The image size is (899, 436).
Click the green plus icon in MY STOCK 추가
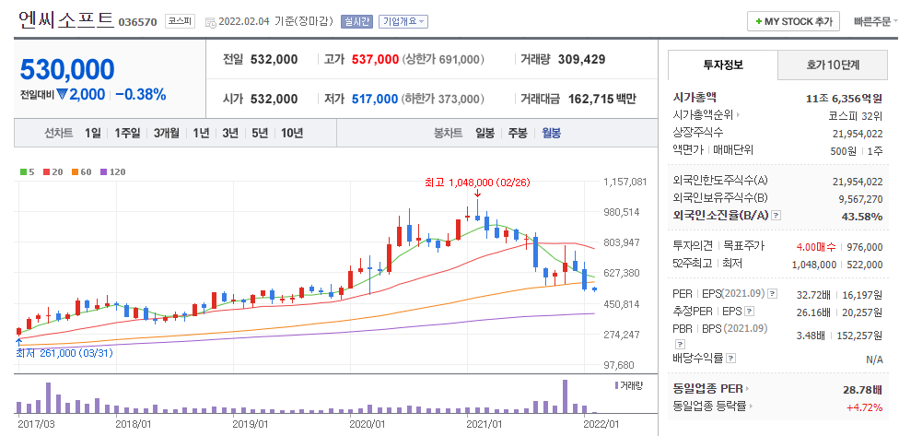(759, 22)
